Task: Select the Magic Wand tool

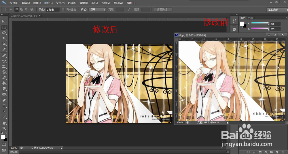Action: [x=4, y=38]
